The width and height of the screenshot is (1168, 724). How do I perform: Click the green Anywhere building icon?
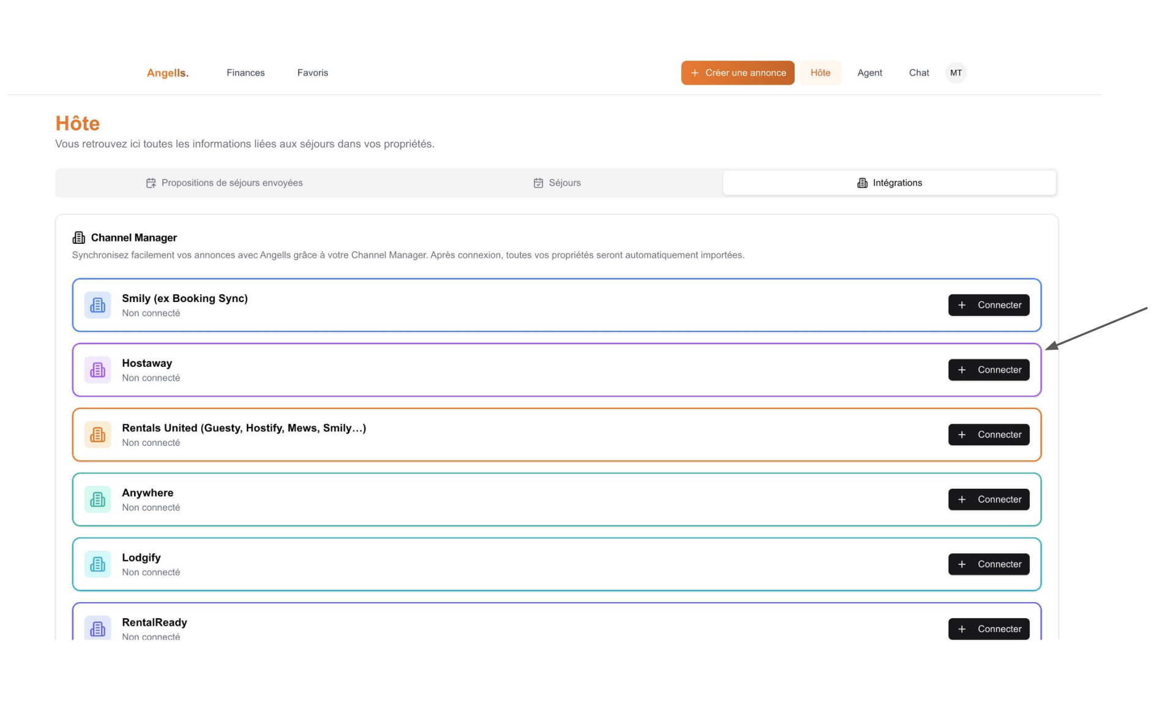(97, 500)
